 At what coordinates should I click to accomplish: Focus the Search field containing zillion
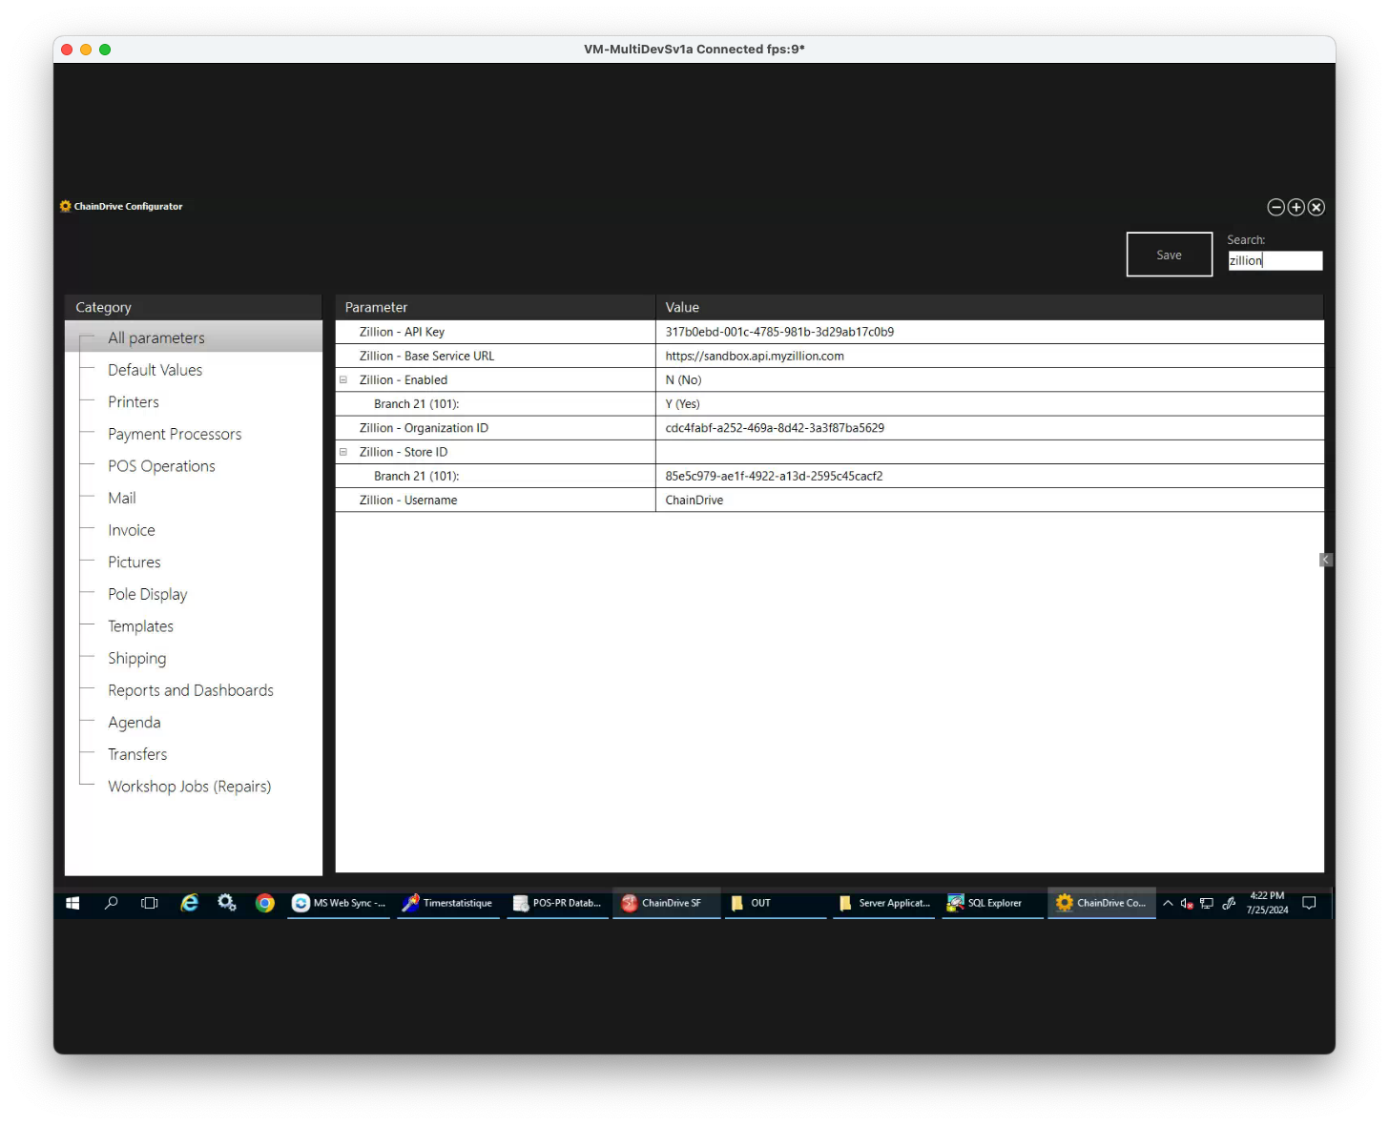(x=1275, y=260)
